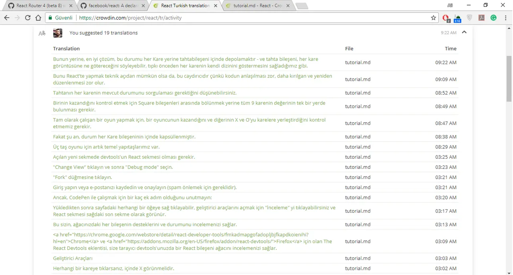The image size is (513, 275).
Task: Click the Güvenli secure site indicator
Action: pyautogui.click(x=61, y=18)
